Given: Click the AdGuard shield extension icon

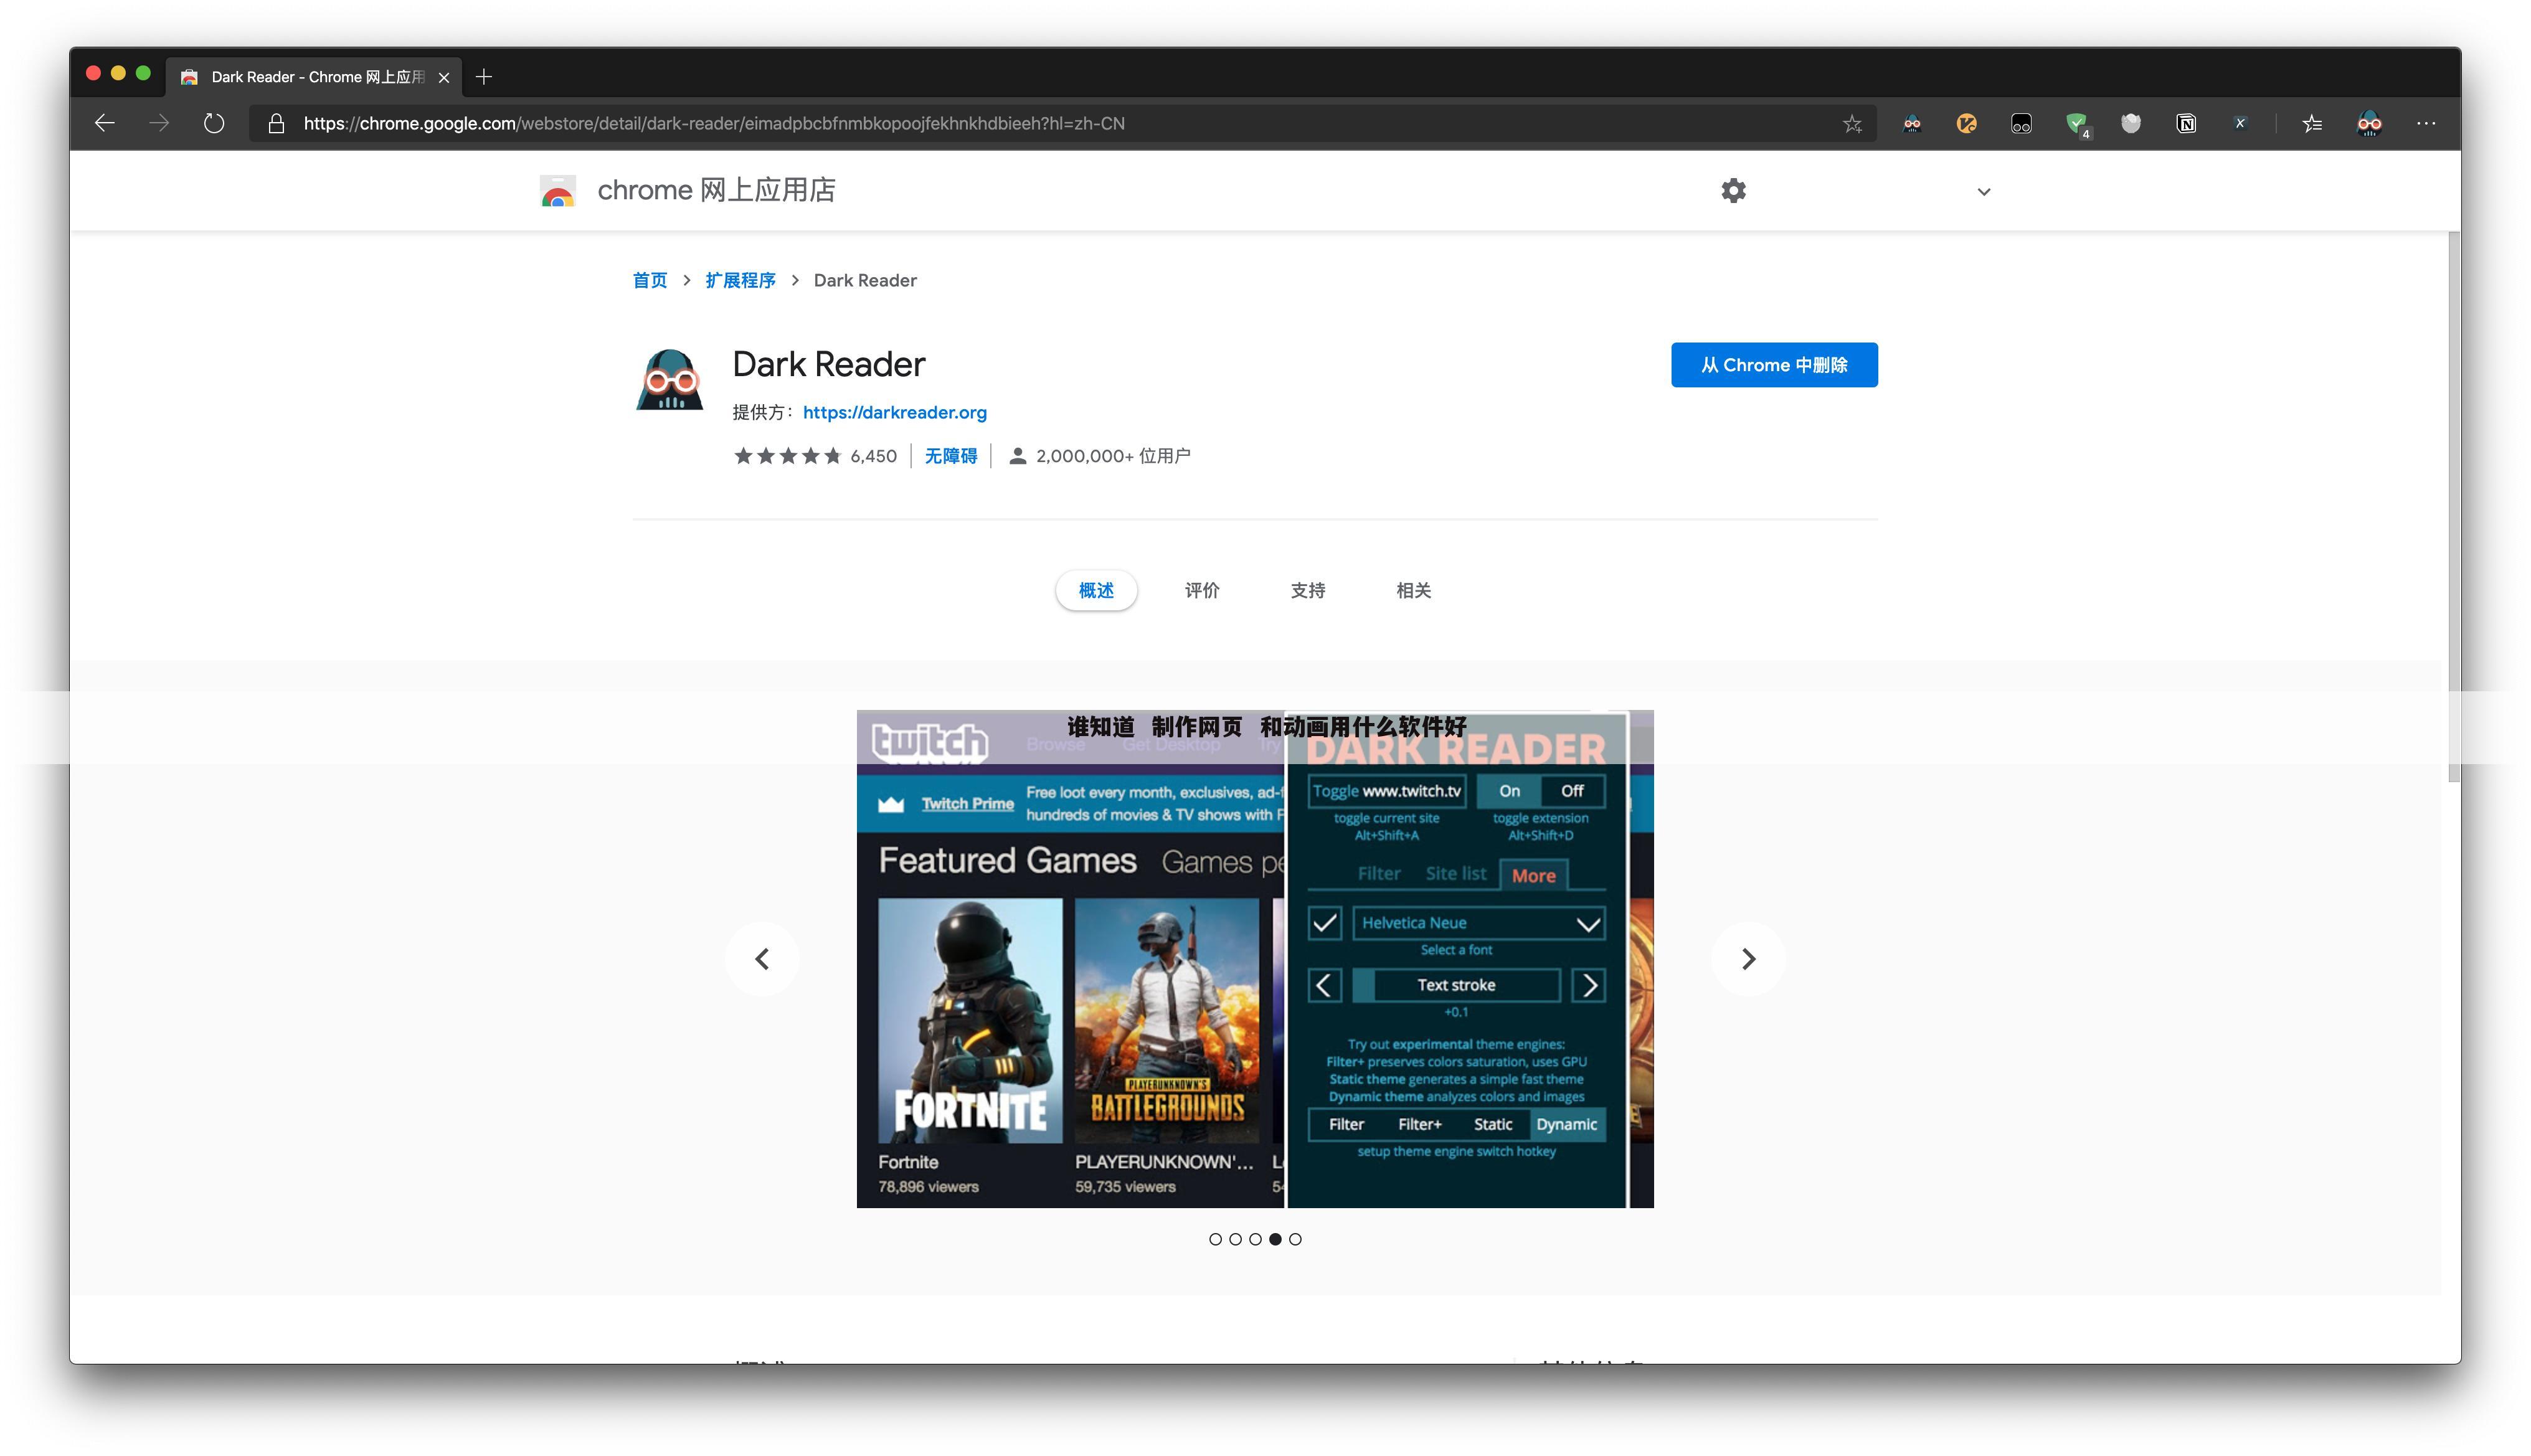Looking at the screenshot, I should (x=2076, y=124).
